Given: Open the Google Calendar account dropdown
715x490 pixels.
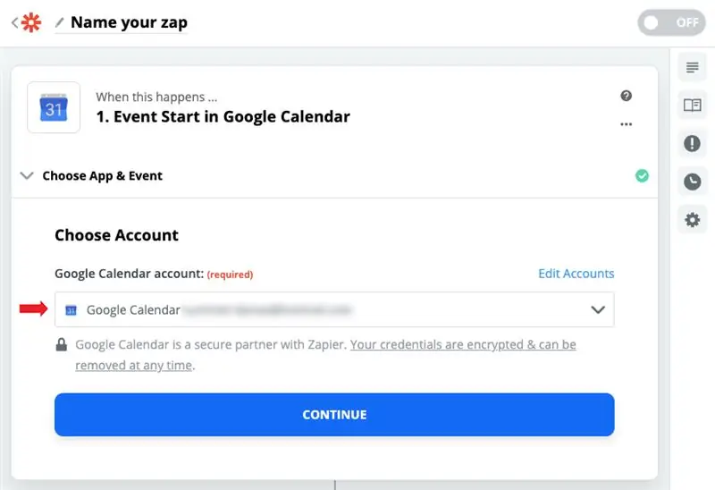Looking at the screenshot, I should click(334, 309).
